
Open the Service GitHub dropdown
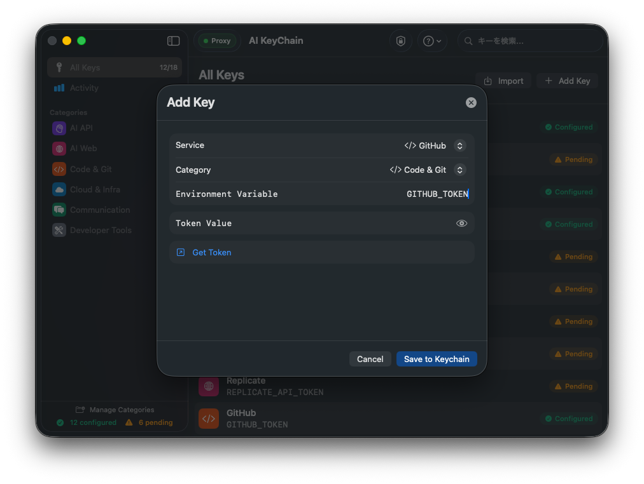coord(435,145)
